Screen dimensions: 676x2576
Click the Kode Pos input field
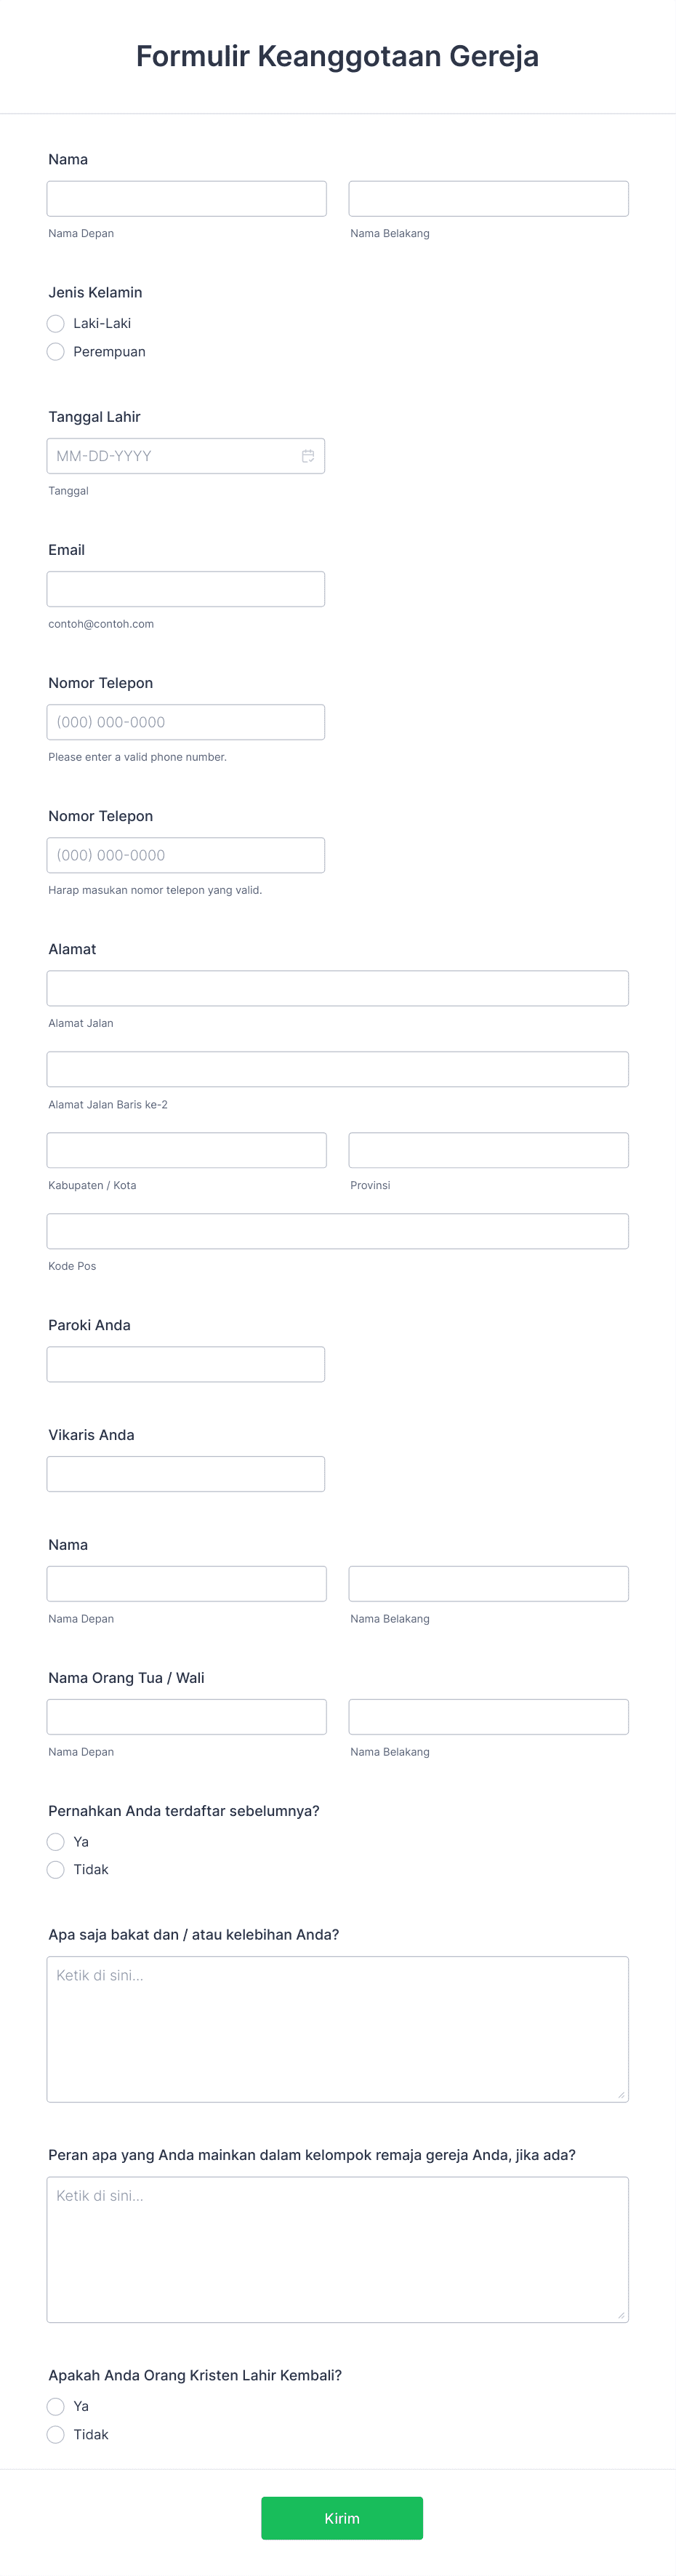[337, 1230]
